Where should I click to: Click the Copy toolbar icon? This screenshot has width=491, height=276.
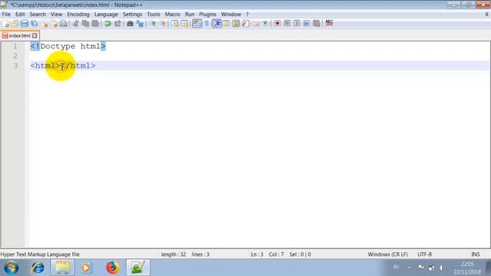(85, 24)
